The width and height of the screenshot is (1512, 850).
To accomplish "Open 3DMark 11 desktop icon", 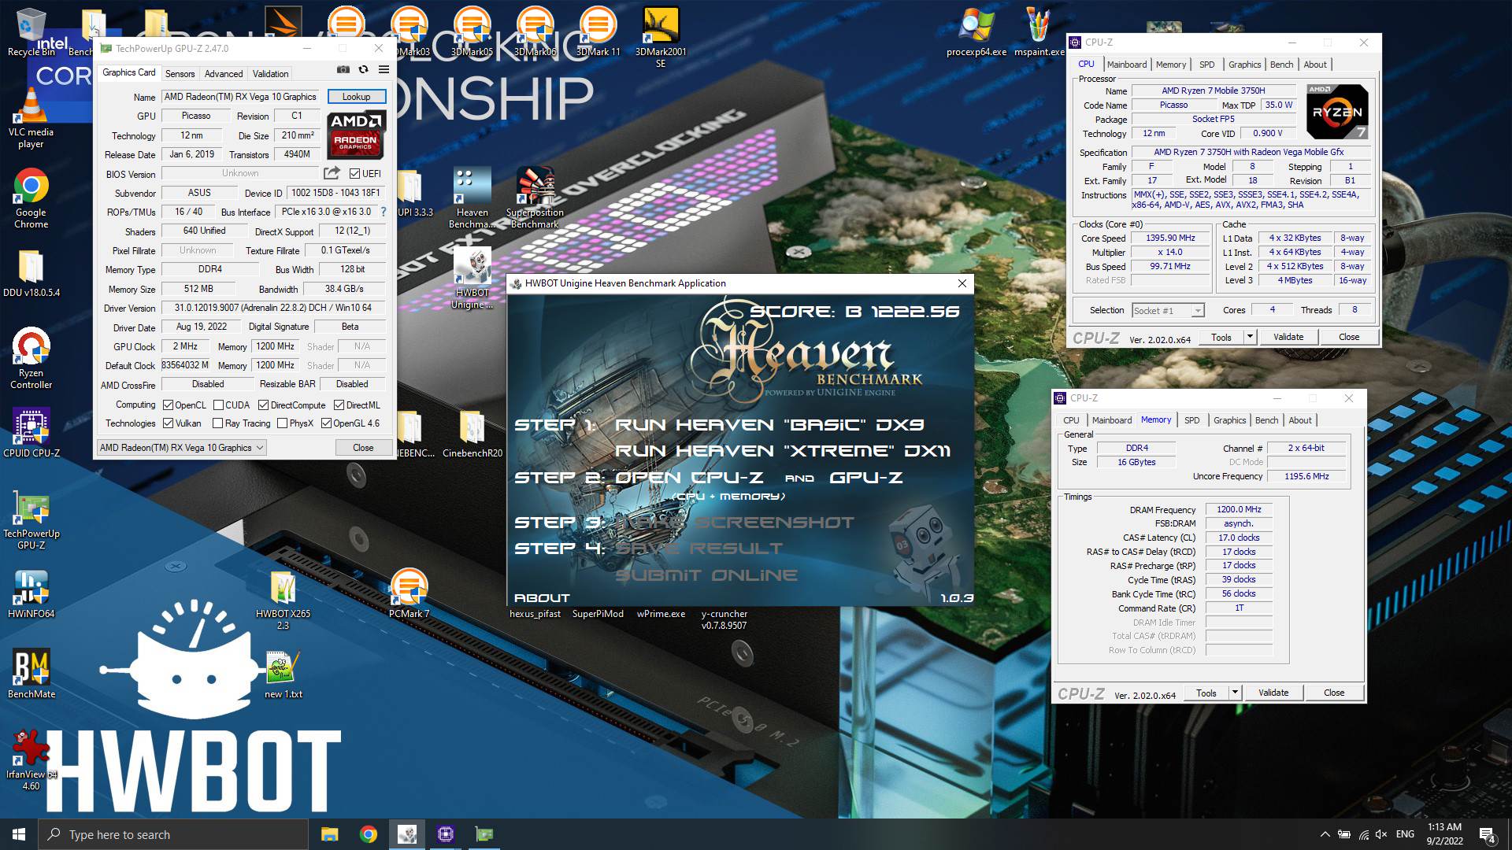I will pyautogui.click(x=598, y=33).
